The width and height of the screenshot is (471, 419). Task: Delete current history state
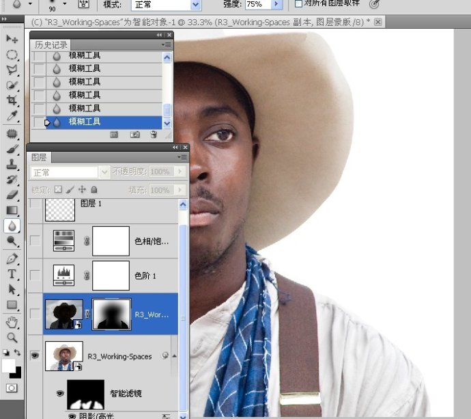click(154, 135)
